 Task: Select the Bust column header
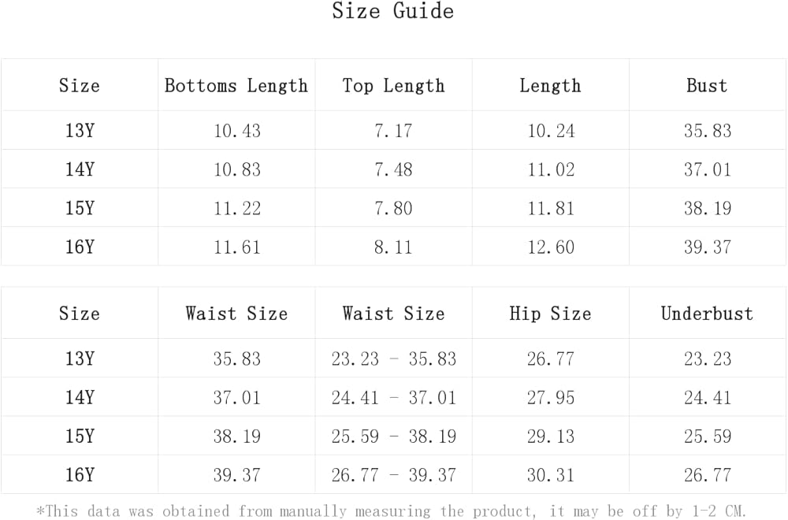tap(707, 86)
